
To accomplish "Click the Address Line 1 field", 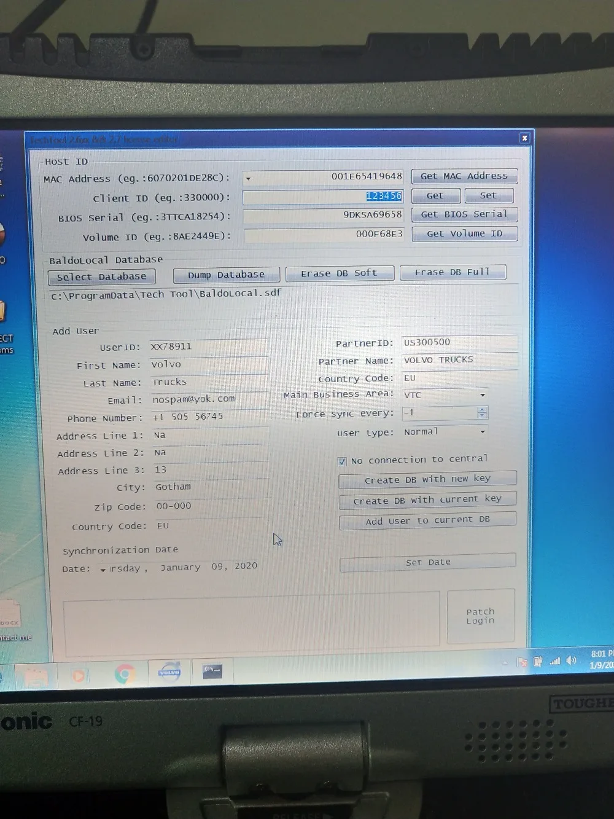I will [211, 435].
